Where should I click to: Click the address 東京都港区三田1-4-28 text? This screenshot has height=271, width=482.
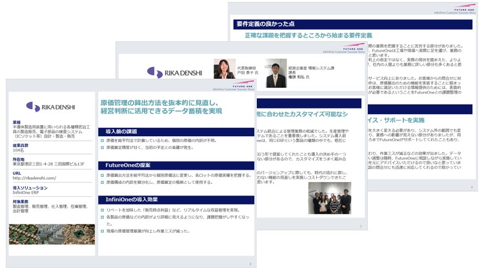tap(48, 164)
